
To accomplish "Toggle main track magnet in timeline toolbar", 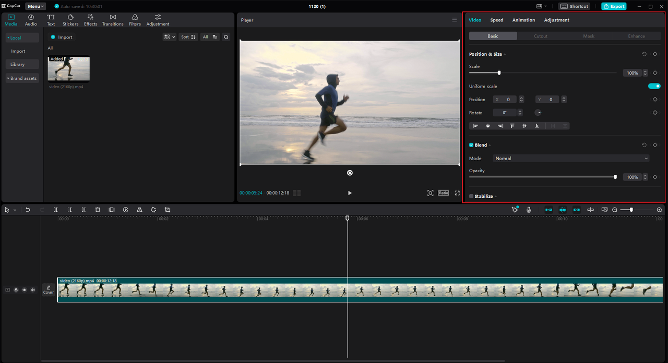I will coord(548,210).
